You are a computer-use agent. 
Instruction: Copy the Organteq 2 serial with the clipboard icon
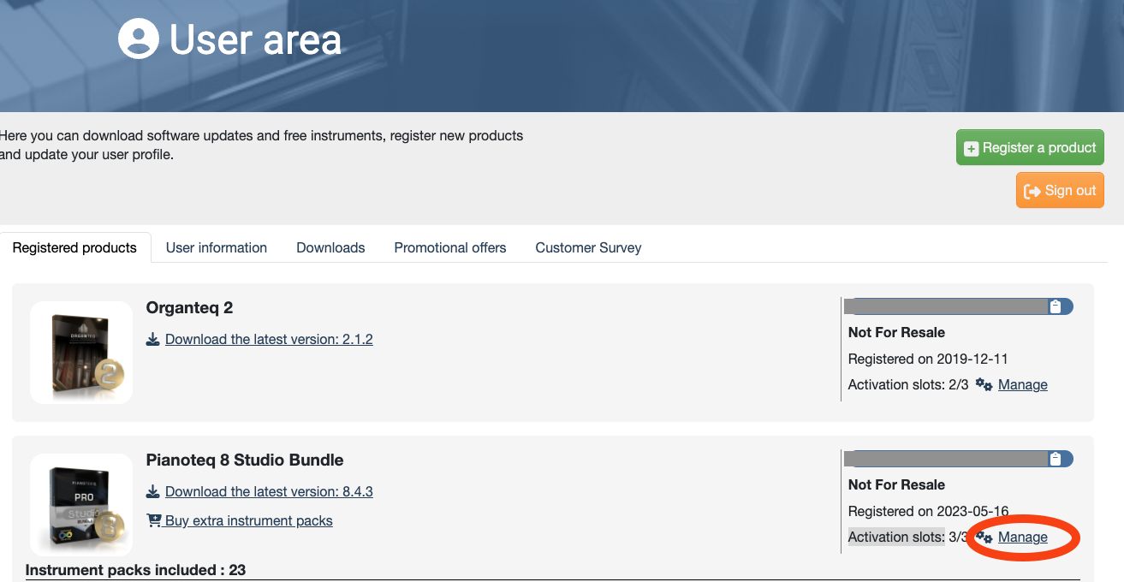1056,306
